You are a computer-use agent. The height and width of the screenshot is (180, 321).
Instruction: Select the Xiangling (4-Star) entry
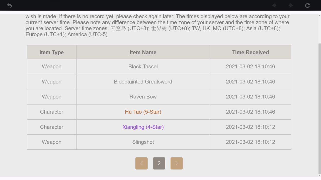pyautogui.click(x=143, y=127)
